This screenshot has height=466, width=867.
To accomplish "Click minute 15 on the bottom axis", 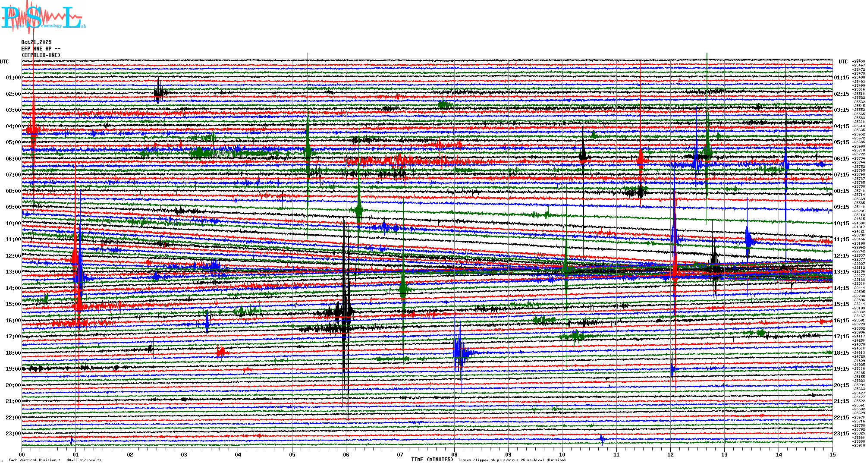I will click(832, 454).
